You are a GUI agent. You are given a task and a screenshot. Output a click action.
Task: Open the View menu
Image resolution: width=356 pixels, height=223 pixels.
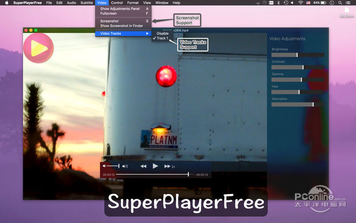point(147,3)
